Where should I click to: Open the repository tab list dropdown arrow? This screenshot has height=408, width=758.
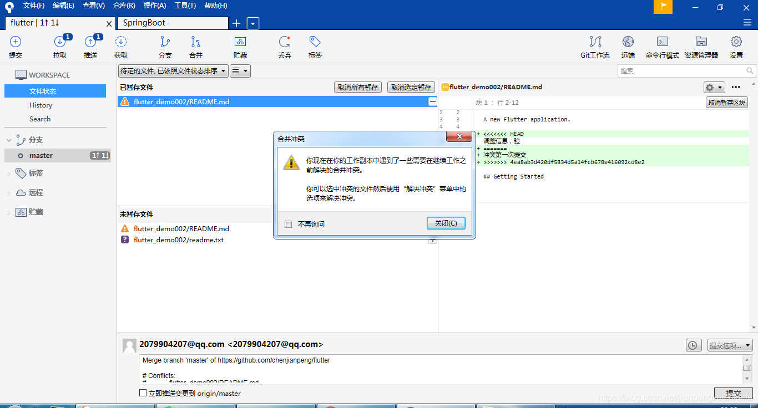tap(253, 23)
